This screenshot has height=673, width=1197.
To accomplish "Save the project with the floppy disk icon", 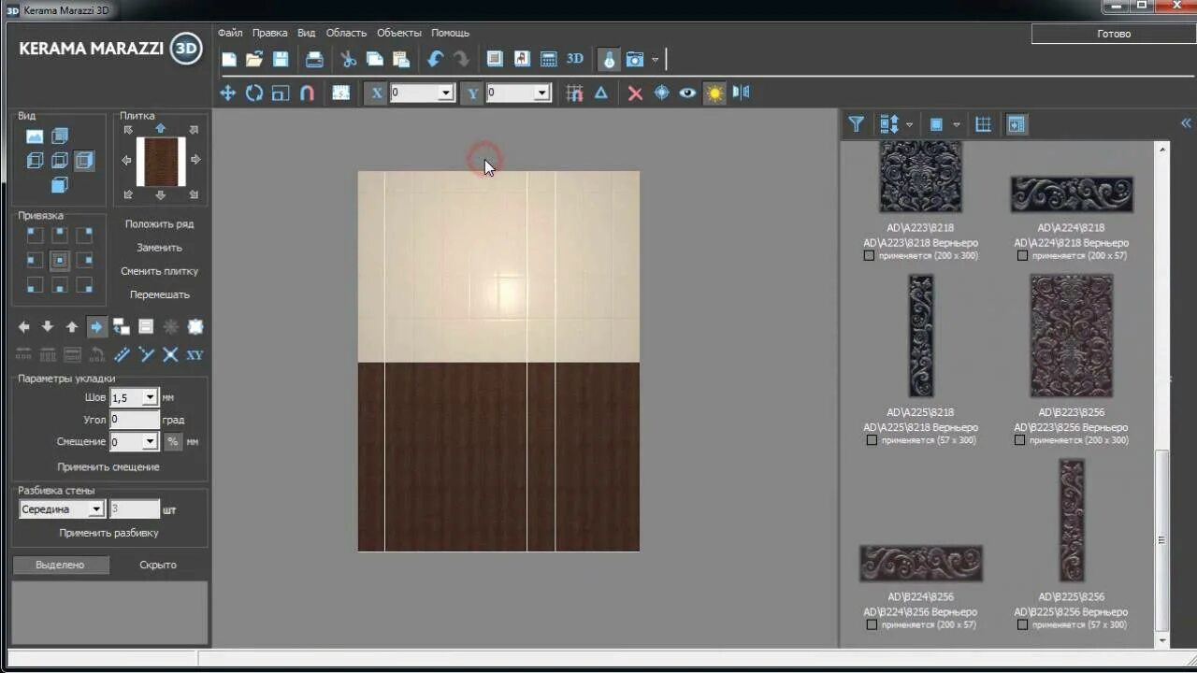I will coord(281,59).
